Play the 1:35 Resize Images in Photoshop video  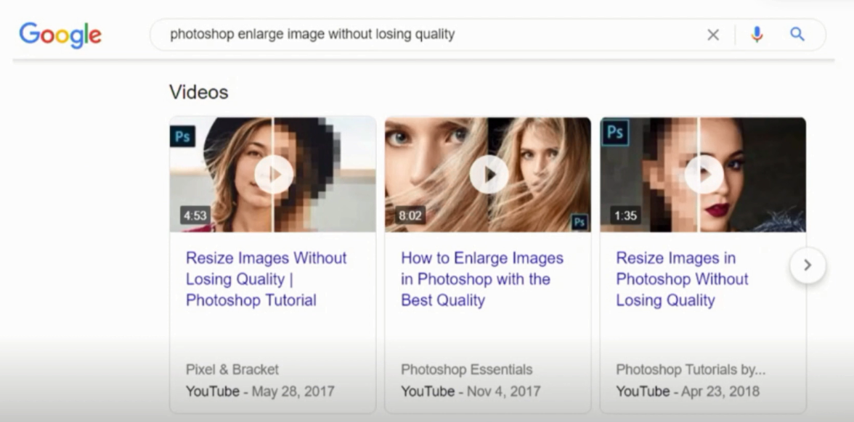tap(703, 175)
